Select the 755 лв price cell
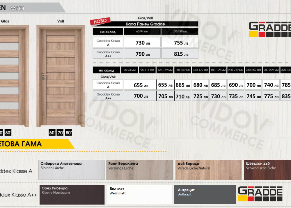291x208 pixels. (x=180, y=43)
